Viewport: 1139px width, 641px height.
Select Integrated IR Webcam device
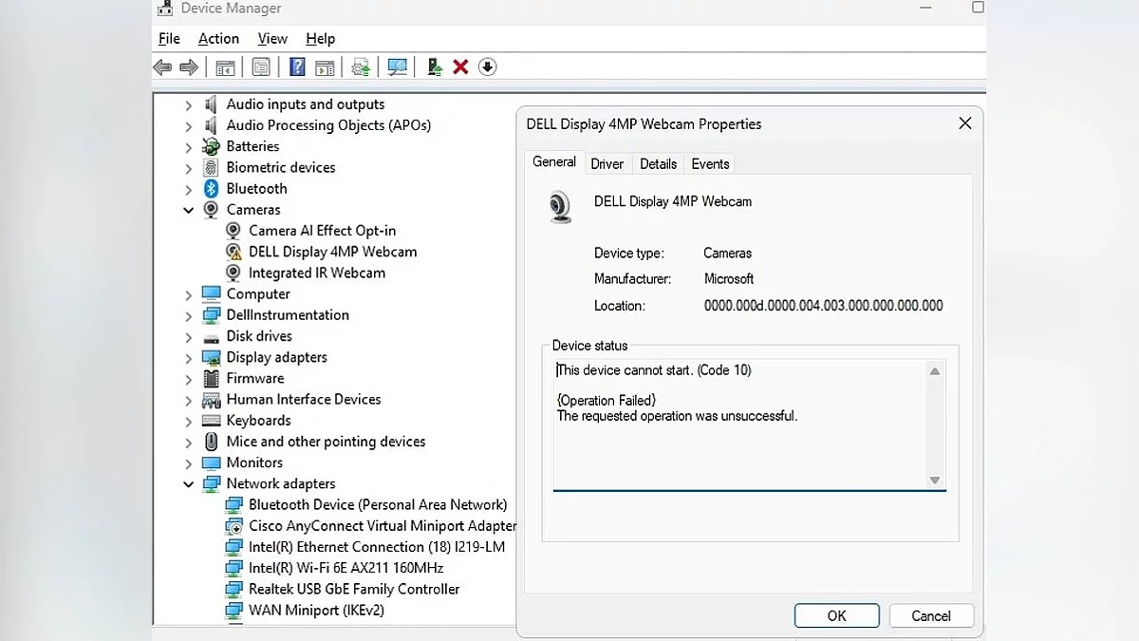click(316, 273)
